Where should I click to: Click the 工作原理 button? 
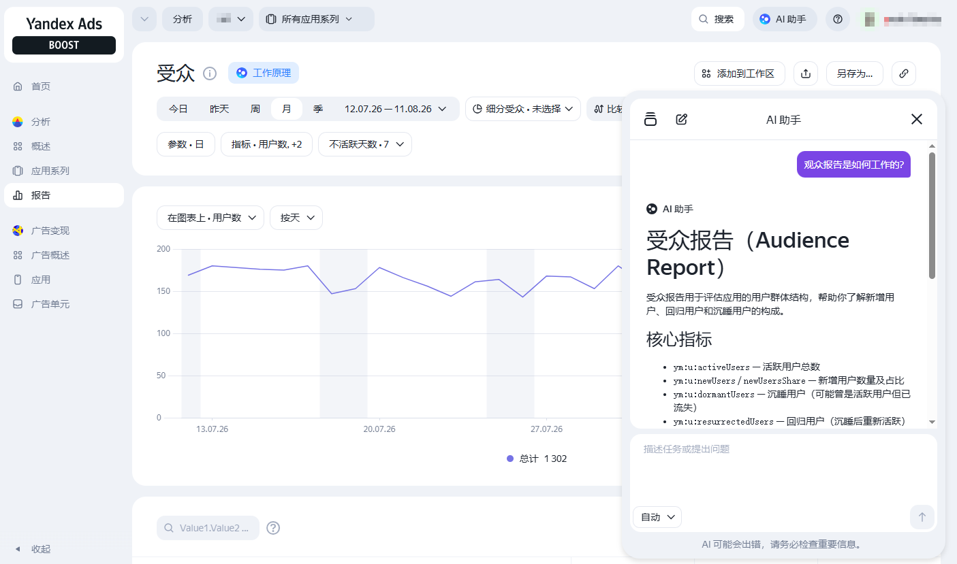pyautogui.click(x=264, y=73)
